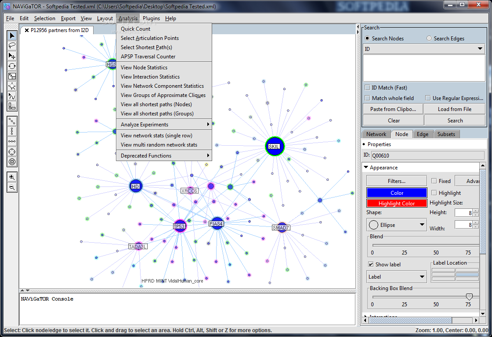Choose Quick Count from Analysis menu
Screen dimensions: 492x337
tap(164, 29)
